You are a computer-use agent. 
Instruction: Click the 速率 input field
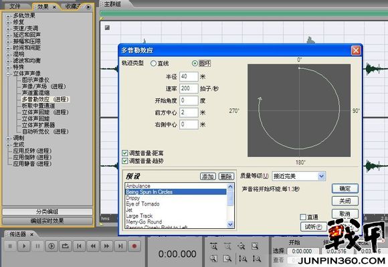tap(189, 88)
